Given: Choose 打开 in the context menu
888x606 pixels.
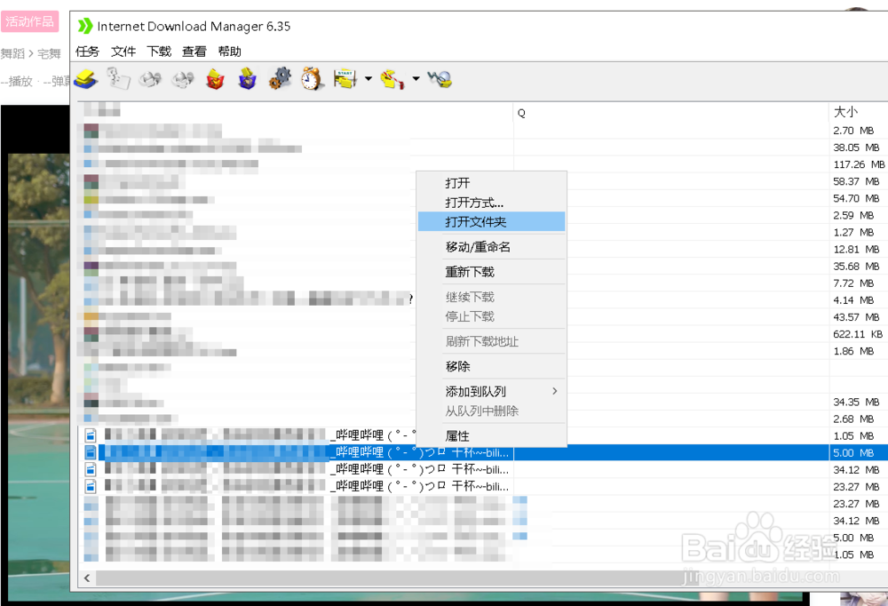Looking at the screenshot, I should (492, 183).
